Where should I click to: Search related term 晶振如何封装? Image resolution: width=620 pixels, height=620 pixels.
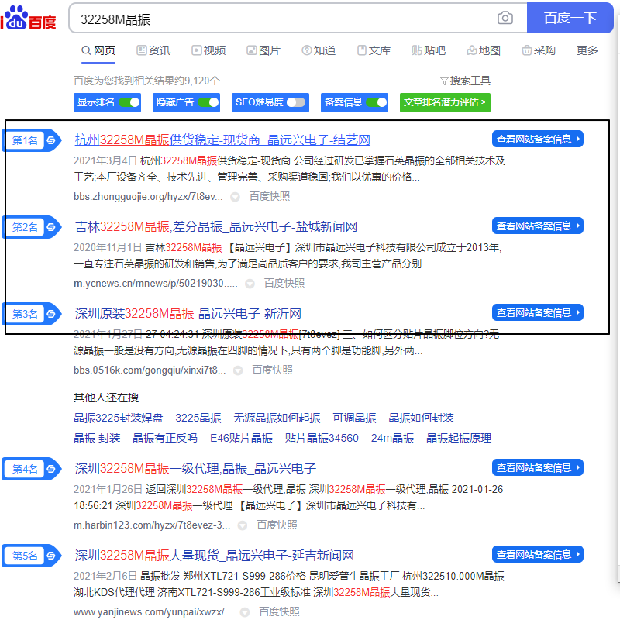pos(421,418)
